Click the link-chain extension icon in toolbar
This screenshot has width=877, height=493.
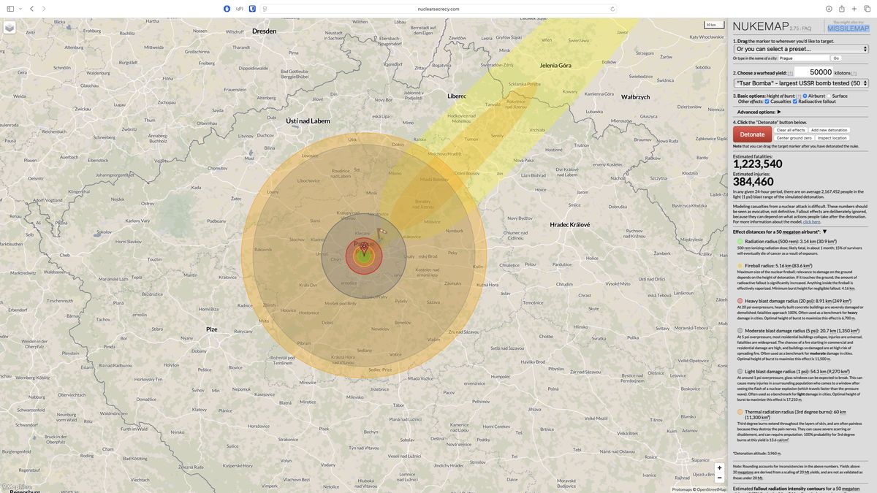239,9
